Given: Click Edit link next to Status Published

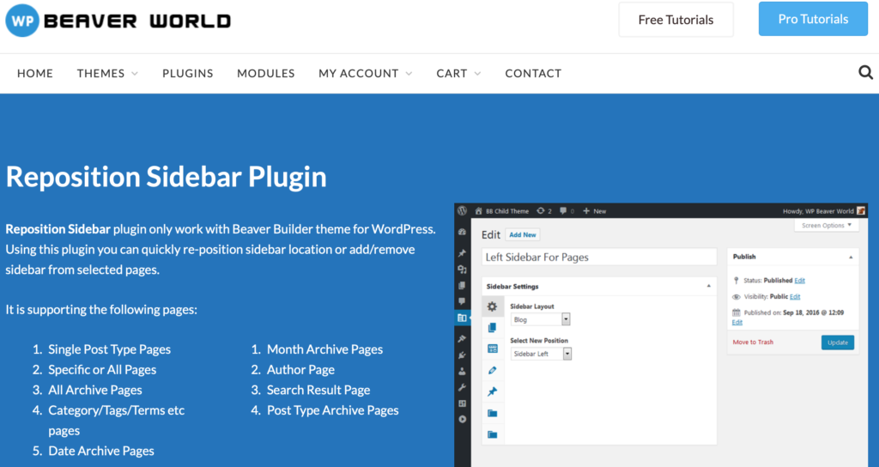Looking at the screenshot, I should pos(799,281).
